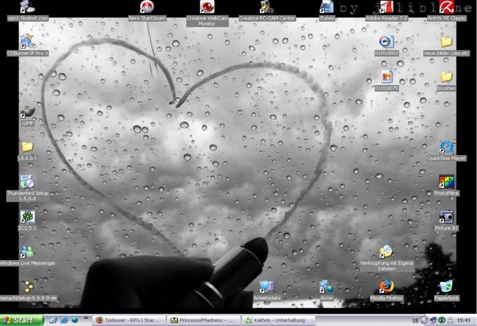
Task: Select the PhotoFiltre desktop icon
Action: coord(447,182)
